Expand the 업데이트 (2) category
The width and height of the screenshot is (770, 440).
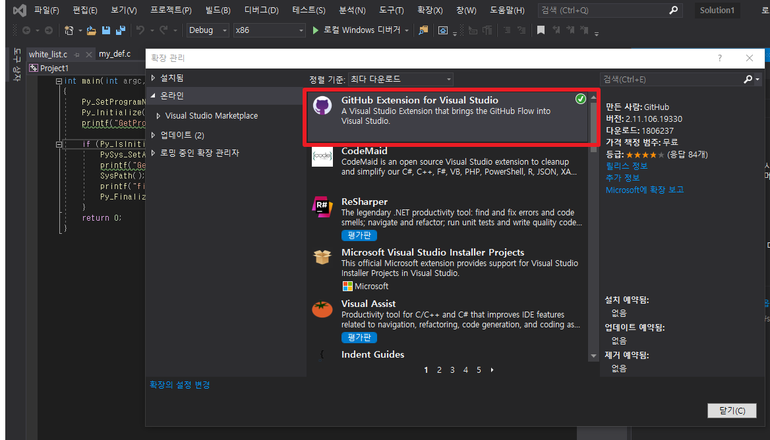(x=153, y=135)
